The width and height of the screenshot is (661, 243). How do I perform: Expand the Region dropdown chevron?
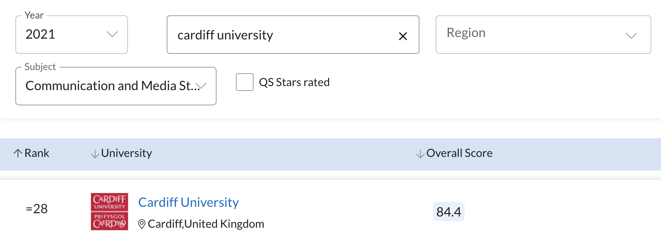pos(631,35)
